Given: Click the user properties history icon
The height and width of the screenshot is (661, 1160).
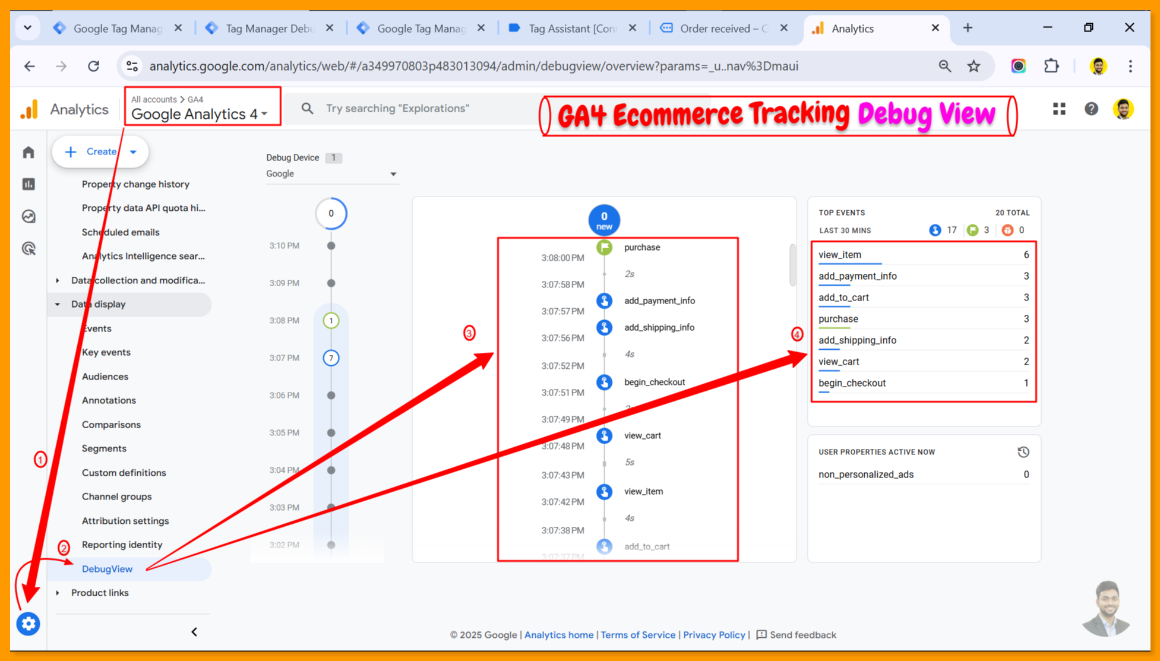Looking at the screenshot, I should coord(1023,452).
